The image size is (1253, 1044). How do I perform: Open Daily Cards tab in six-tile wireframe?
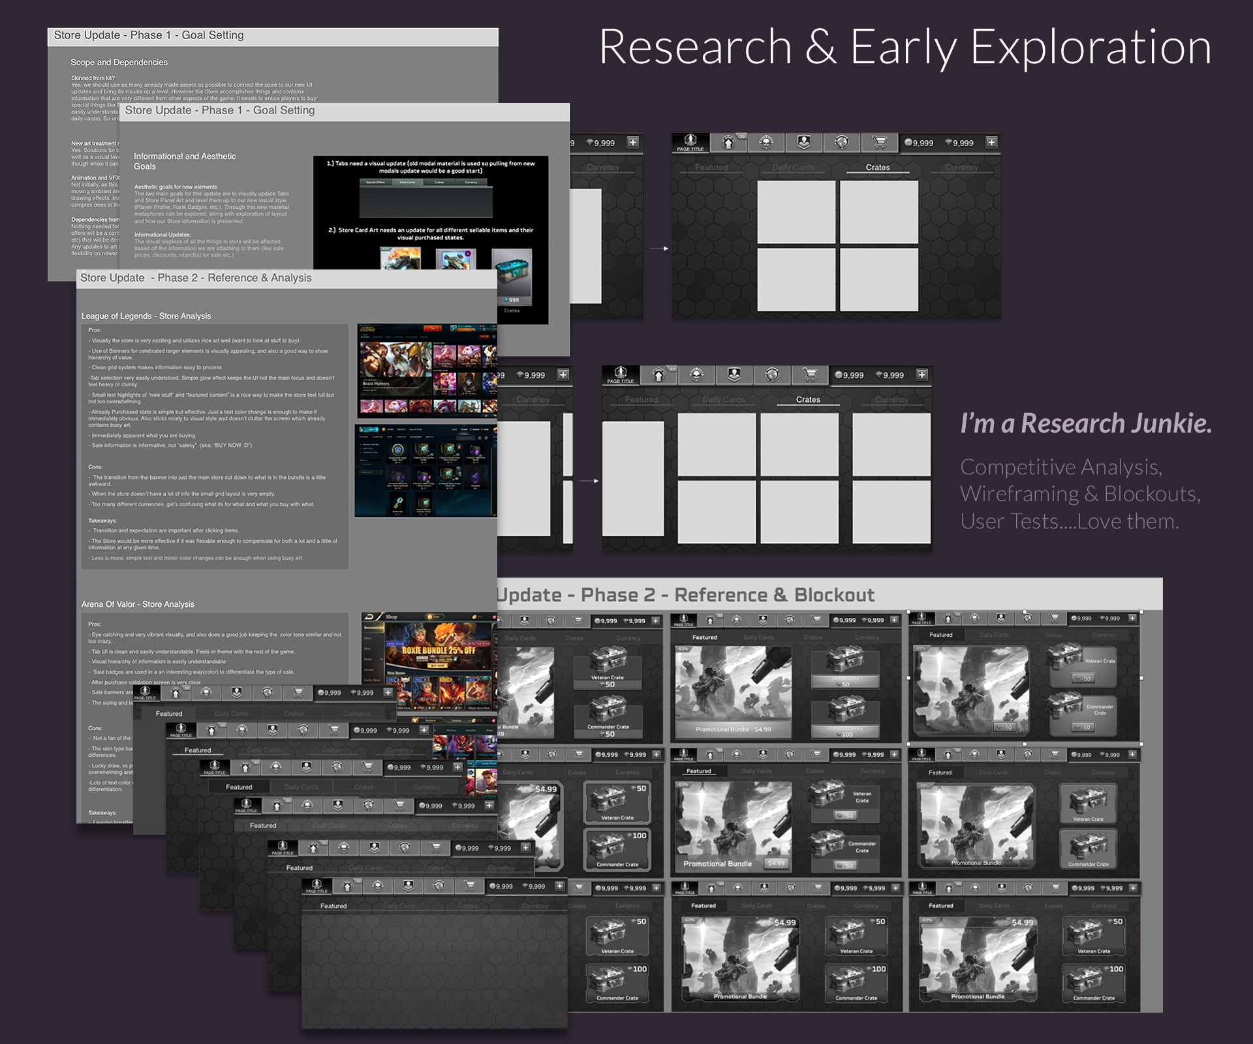tap(724, 400)
